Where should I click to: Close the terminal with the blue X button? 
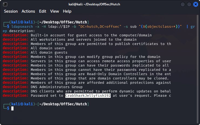[195, 4]
